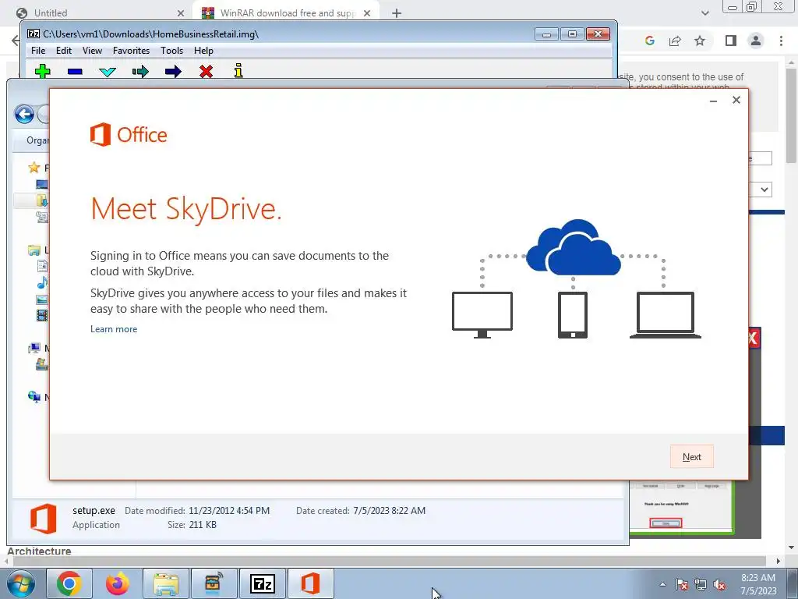Close the Untitled browser tab

(x=181, y=13)
